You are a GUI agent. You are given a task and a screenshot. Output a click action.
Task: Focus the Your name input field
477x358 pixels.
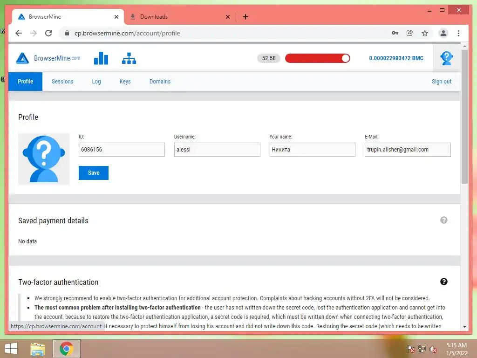coord(312,150)
